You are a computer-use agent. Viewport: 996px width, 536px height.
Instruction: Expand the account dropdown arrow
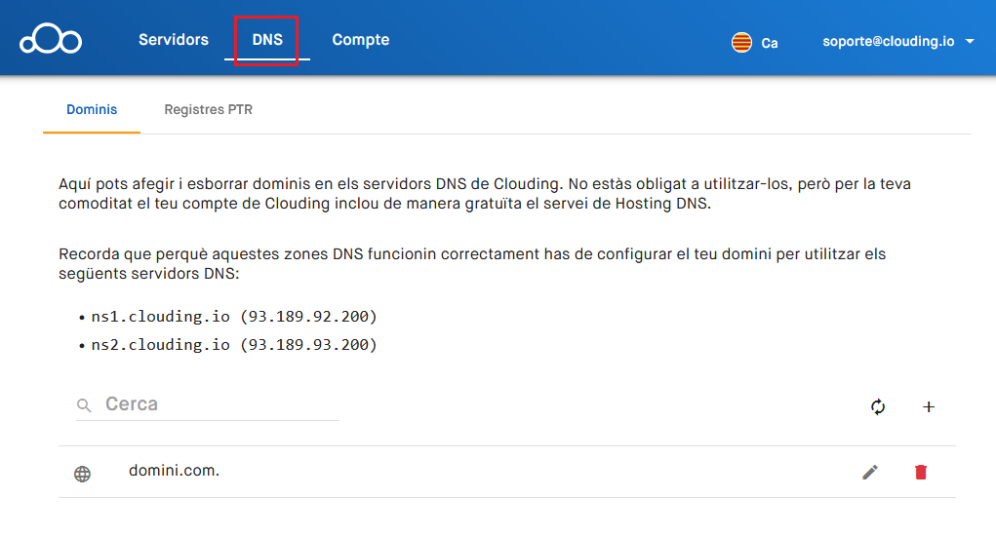(x=970, y=41)
